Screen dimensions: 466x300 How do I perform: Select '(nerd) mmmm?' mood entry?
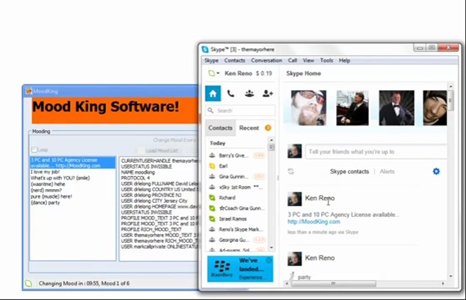(x=46, y=190)
